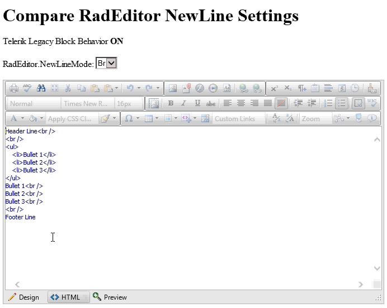Click the image properties icon beside Bold
The image size is (387, 308).
(154, 103)
